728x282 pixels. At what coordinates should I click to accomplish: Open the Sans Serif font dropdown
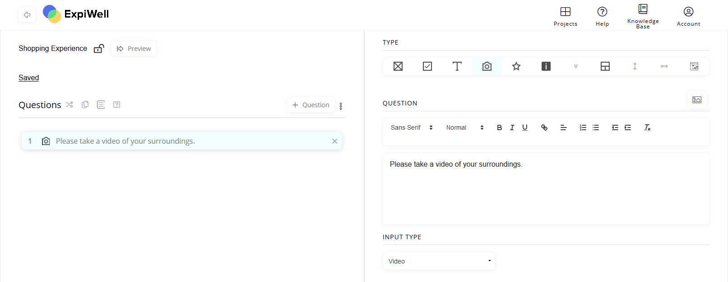pyautogui.click(x=412, y=127)
